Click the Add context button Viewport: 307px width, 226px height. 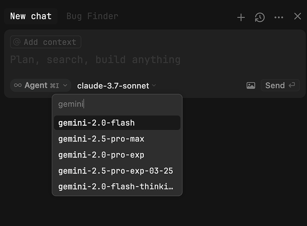point(46,42)
